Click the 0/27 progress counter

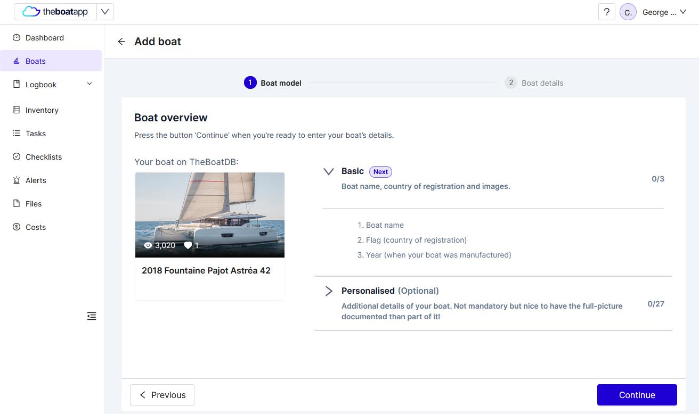(x=656, y=304)
